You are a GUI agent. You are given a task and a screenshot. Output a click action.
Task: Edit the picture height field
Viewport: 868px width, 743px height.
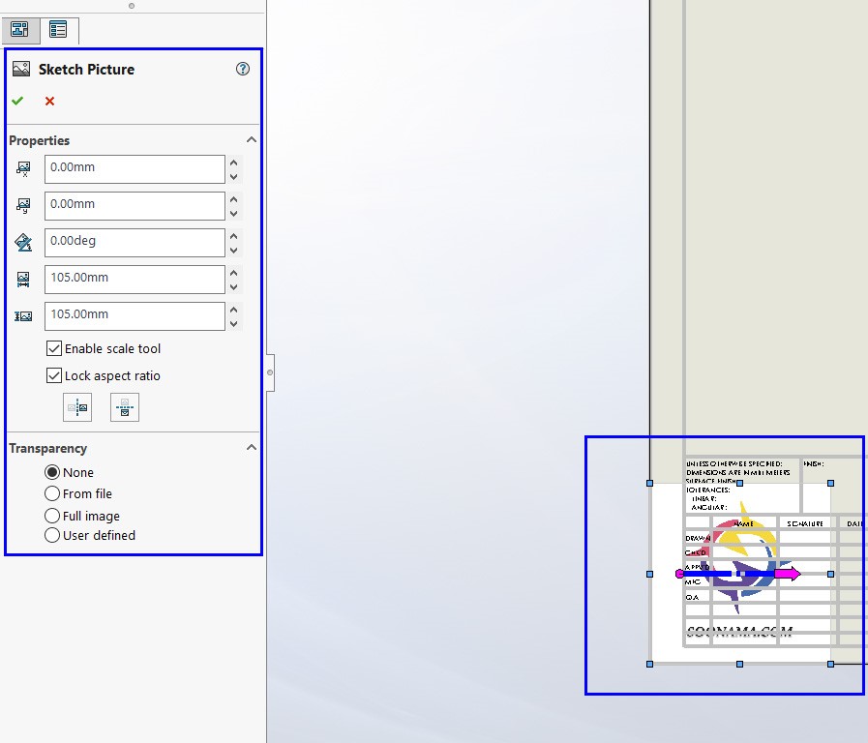pos(135,316)
